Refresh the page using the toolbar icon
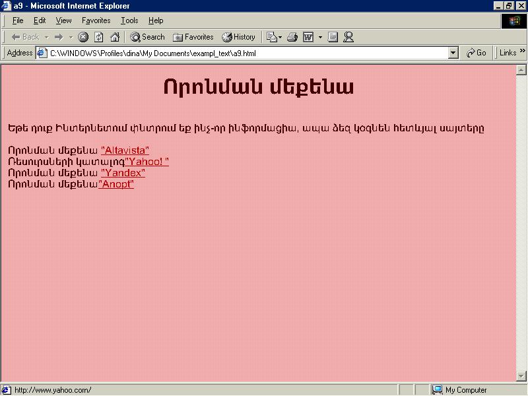 click(99, 37)
